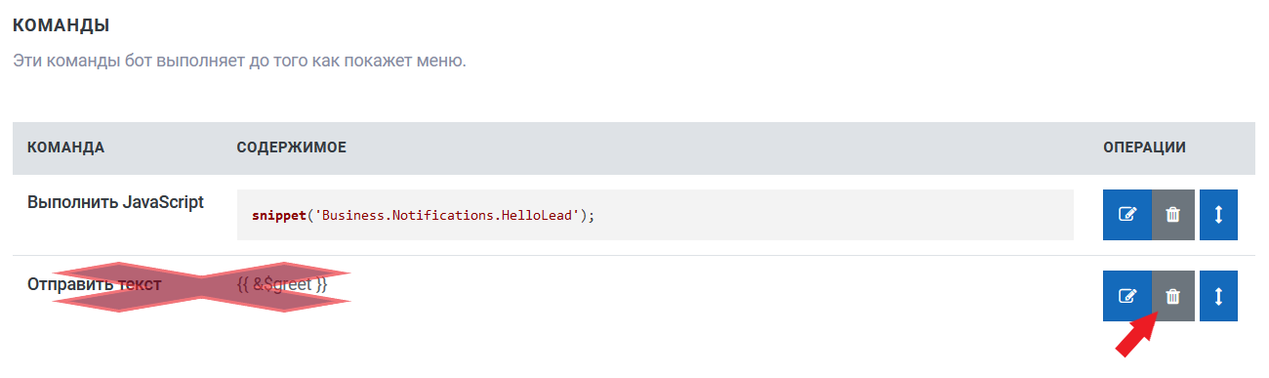Edit the Выполнить JavaScript command
The height and width of the screenshot is (378, 1269).
pyautogui.click(x=1127, y=215)
